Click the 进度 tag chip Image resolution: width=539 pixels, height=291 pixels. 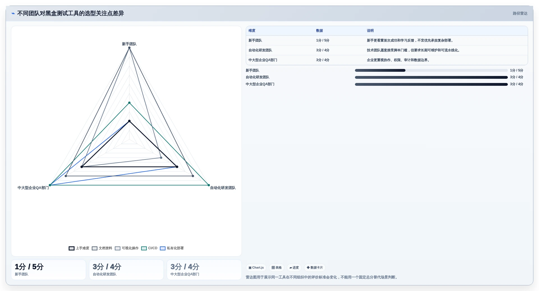294,268
